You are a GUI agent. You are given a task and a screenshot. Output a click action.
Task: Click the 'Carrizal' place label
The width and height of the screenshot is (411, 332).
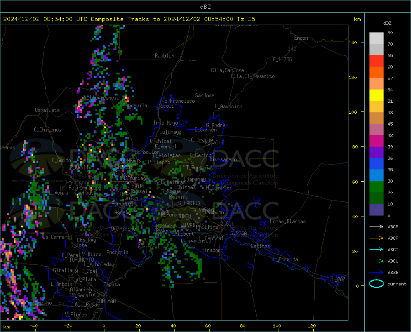click(149, 247)
